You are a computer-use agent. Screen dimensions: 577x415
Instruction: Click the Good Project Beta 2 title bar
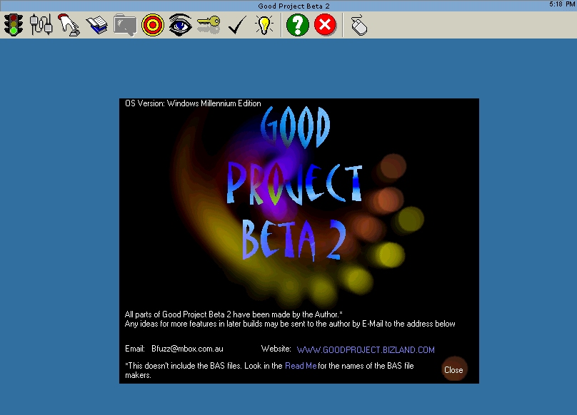tap(288, 6)
